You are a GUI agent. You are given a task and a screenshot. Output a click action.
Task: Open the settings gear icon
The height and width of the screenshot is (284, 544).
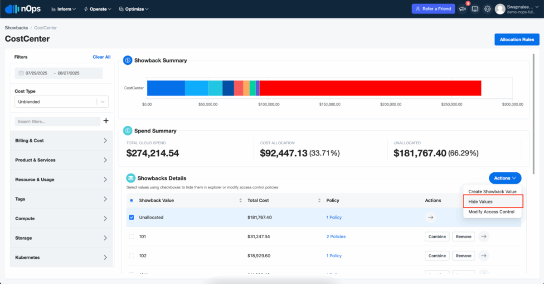[487, 9]
